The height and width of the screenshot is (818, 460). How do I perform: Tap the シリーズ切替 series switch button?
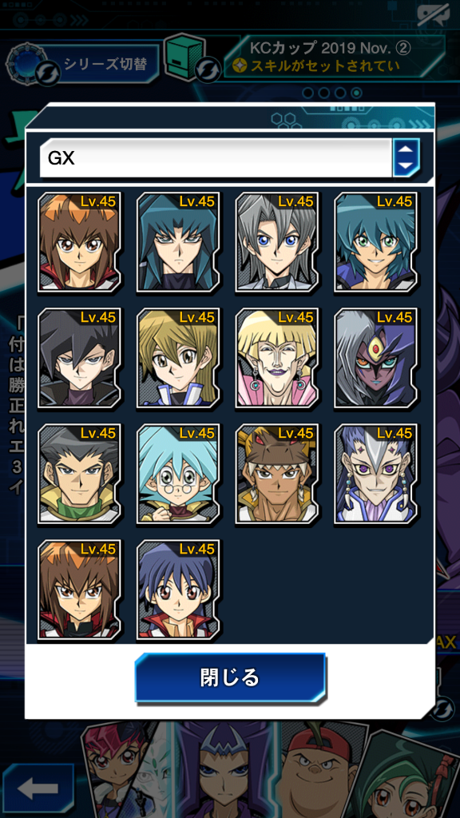click(105, 65)
